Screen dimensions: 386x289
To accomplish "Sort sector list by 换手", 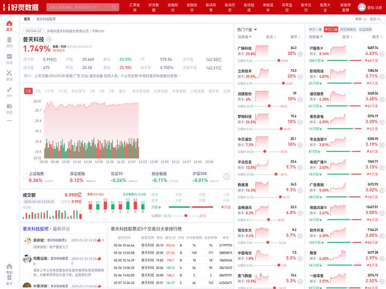I will pos(377,37).
